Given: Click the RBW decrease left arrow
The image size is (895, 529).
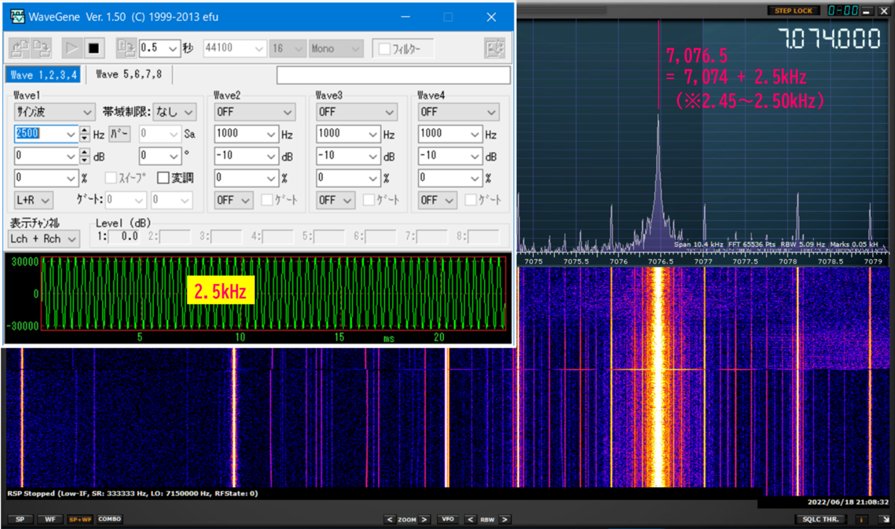Looking at the screenshot, I should point(471,519).
